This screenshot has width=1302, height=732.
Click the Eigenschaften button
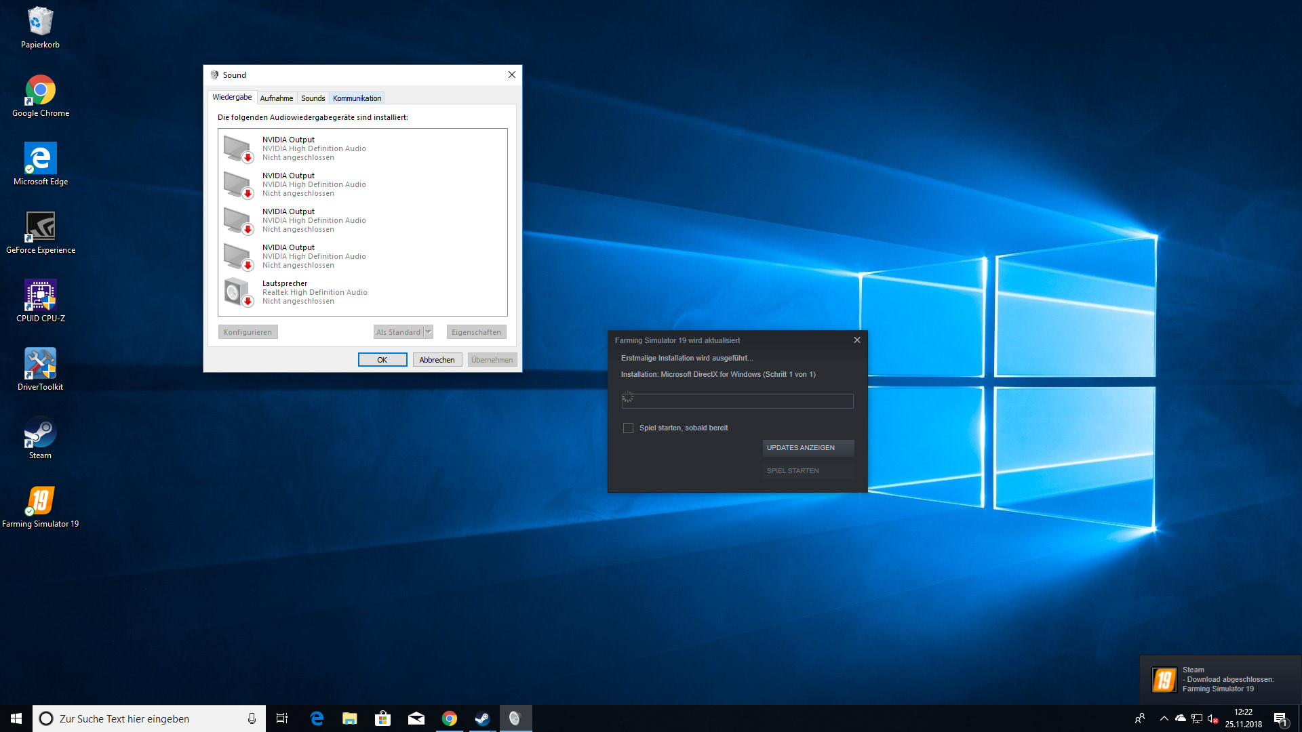pyautogui.click(x=477, y=332)
